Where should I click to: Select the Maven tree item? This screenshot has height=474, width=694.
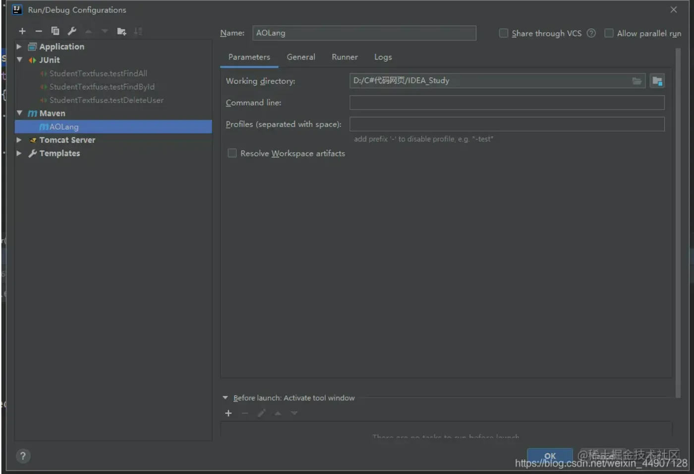(52, 113)
